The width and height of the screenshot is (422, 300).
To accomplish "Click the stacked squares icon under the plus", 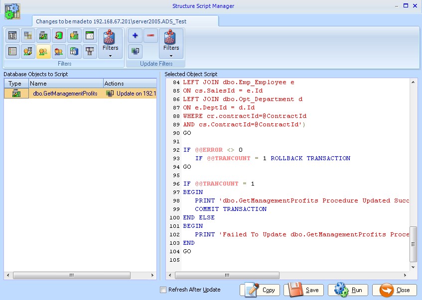I will pyautogui.click(x=135, y=51).
